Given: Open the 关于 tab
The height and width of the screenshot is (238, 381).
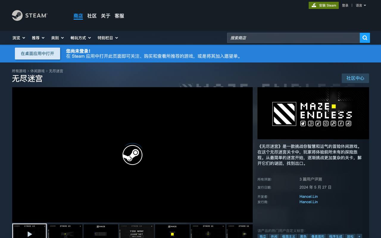Looking at the screenshot, I should tap(106, 16).
